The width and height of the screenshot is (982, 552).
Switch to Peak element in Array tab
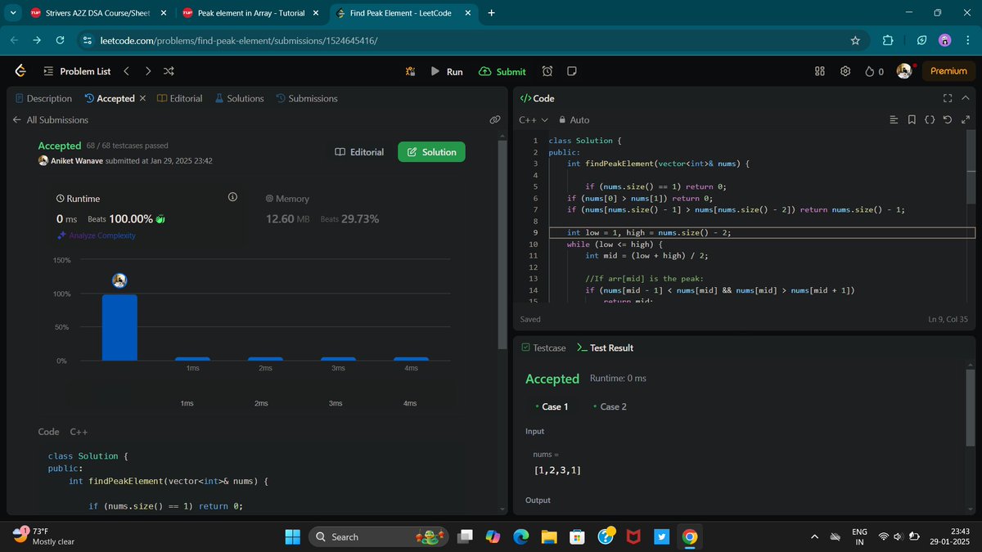(x=250, y=13)
